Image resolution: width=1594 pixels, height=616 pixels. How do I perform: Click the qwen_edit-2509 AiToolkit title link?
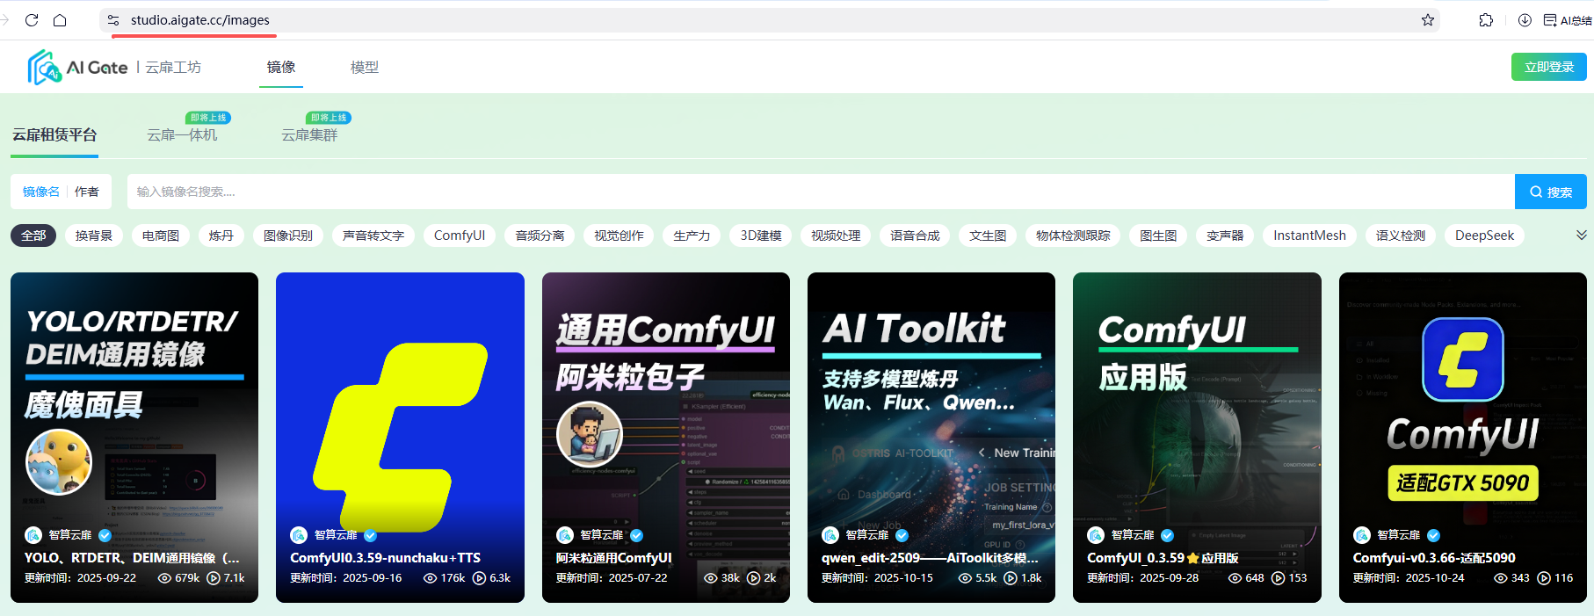pyautogui.click(x=930, y=558)
